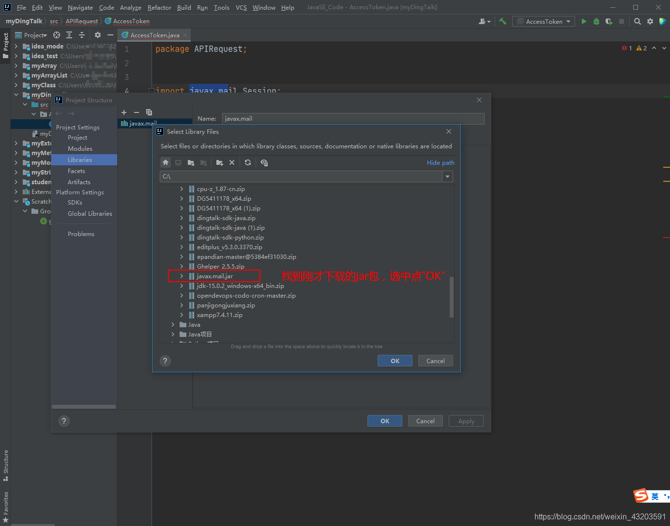670x526 pixels.
Task: Click the project directory icon
Action: (191, 162)
